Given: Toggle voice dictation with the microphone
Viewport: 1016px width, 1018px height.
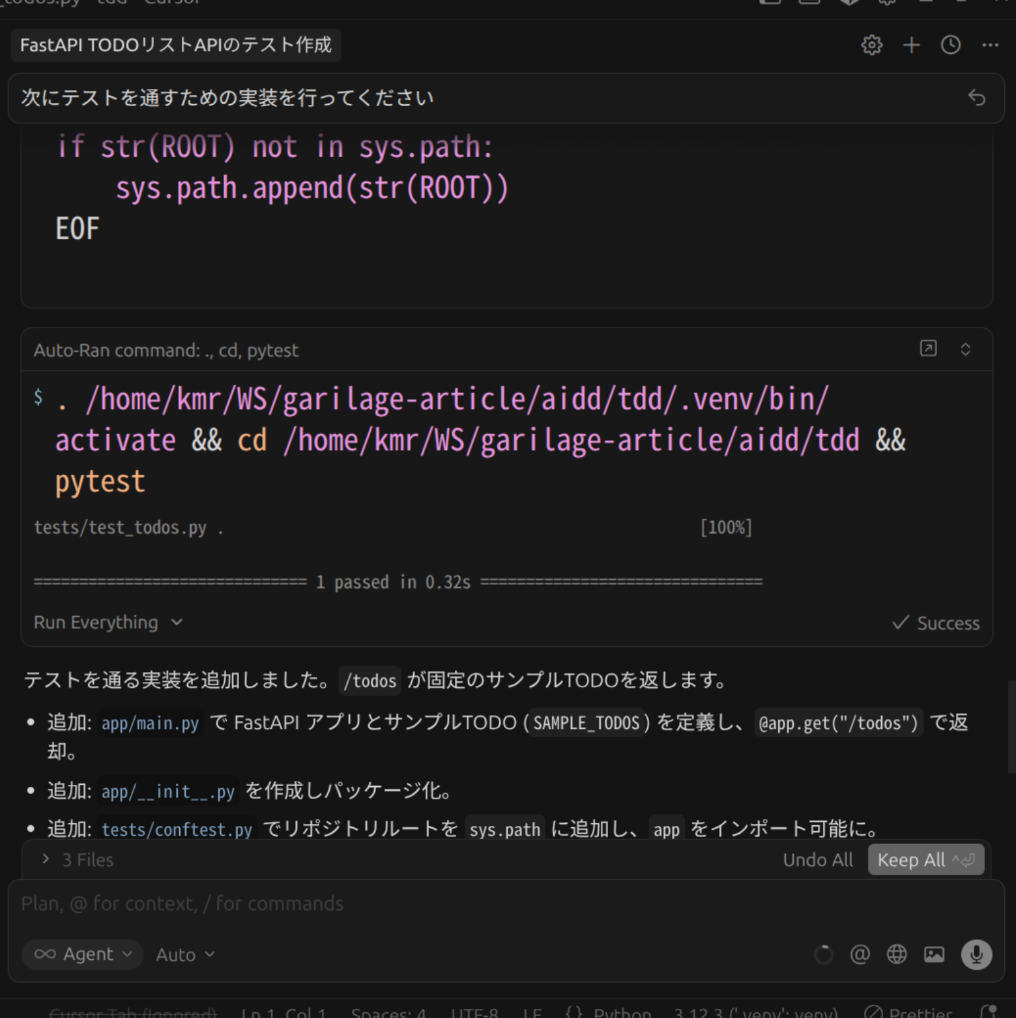Looking at the screenshot, I should pos(976,954).
